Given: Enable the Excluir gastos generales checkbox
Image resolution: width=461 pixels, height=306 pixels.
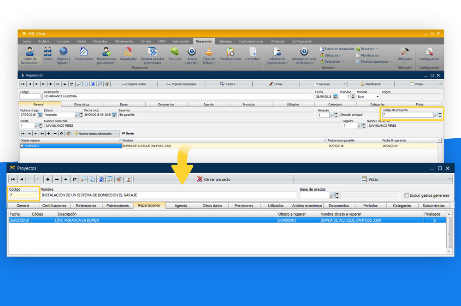Looking at the screenshot, I should [x=406, y=195].
